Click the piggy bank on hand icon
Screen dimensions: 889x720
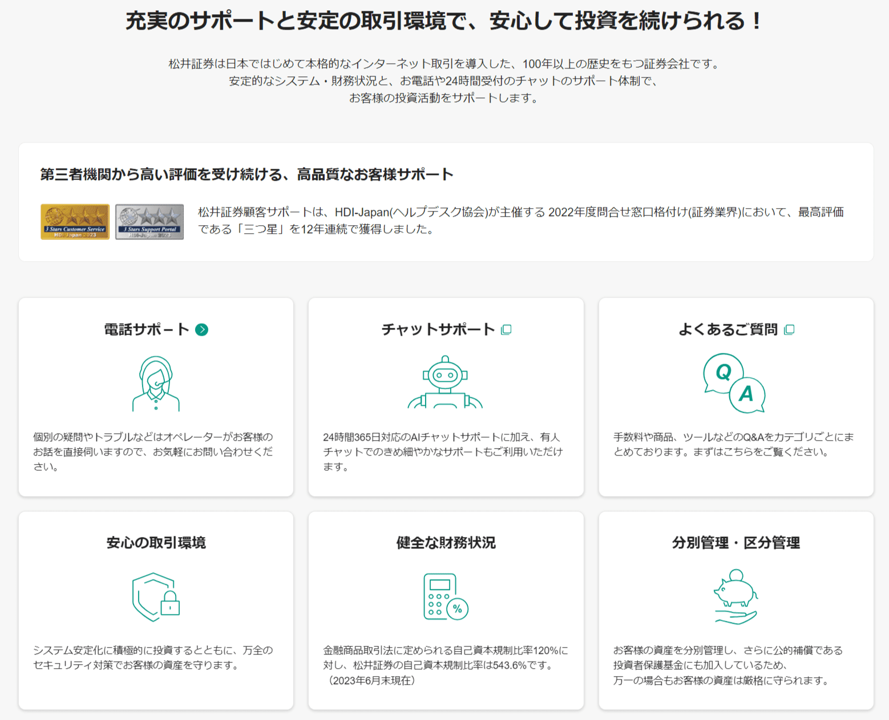(x=736, y=596)
